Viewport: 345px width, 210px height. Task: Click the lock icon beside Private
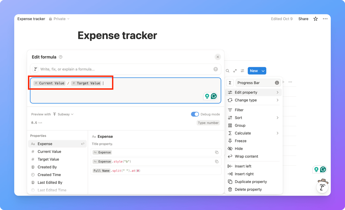51,19
